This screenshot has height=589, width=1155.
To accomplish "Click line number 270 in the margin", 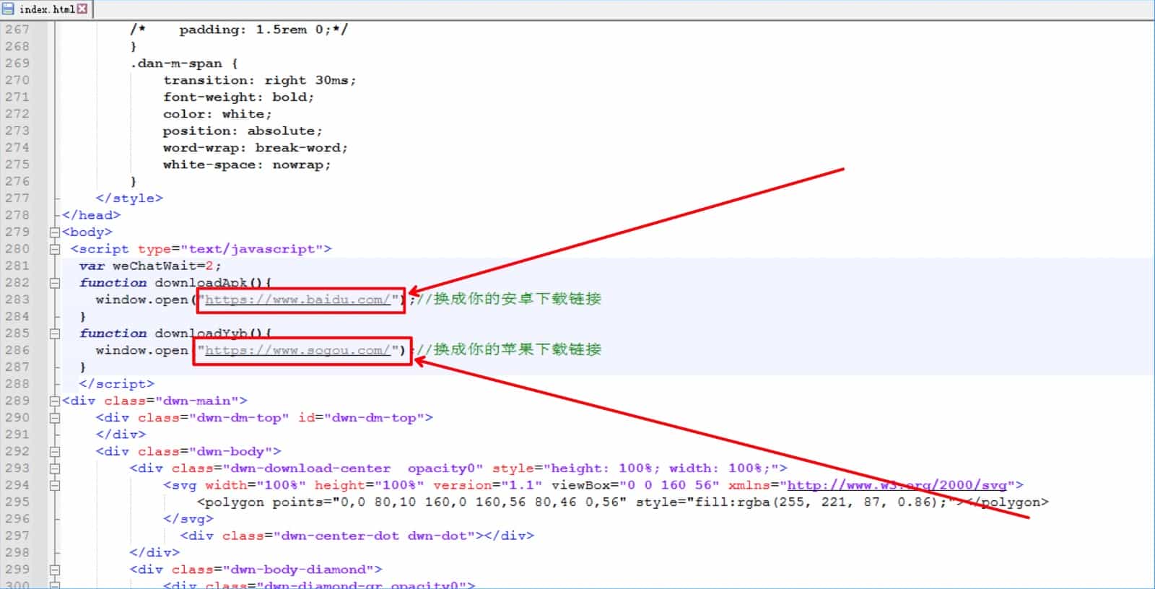I will (x=17, y=80).
